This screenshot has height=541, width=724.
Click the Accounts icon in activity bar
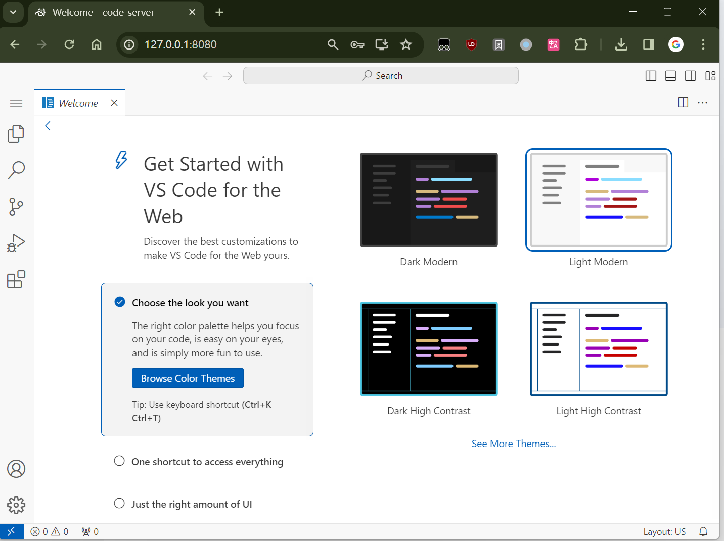click(x=16, y=469)
